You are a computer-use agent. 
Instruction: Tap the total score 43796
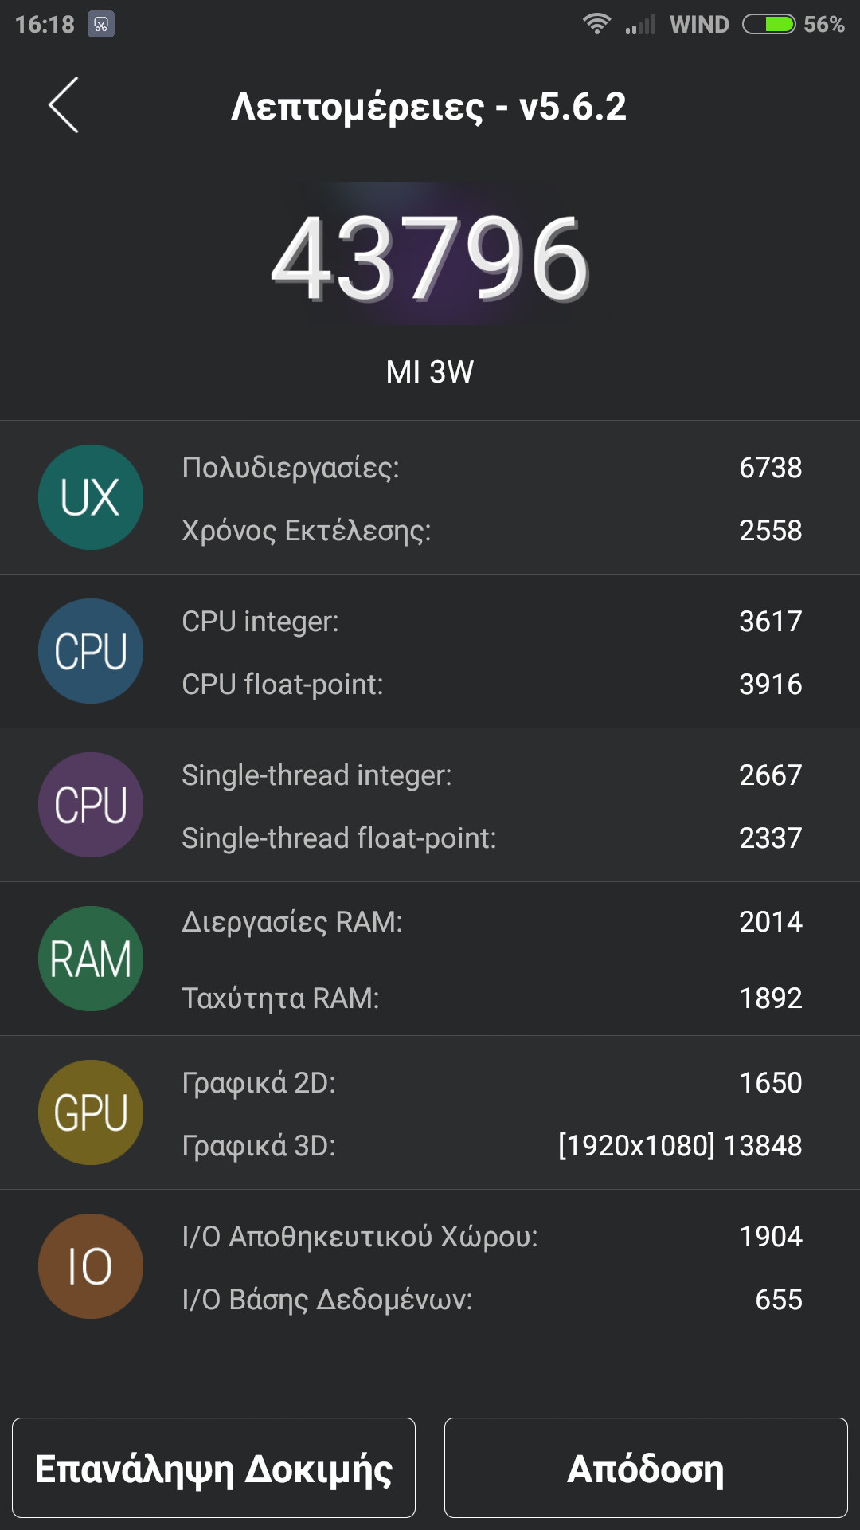pyautogui.click(x=430, y=259)
